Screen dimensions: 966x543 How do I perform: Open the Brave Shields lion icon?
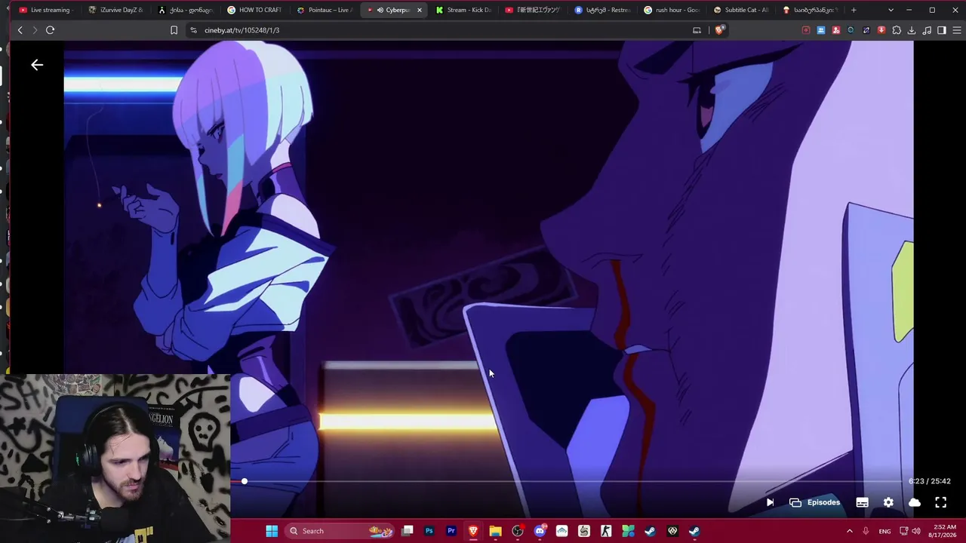(x=719, y=30)
